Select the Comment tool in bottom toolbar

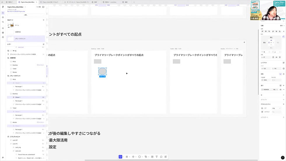[161, 157]
